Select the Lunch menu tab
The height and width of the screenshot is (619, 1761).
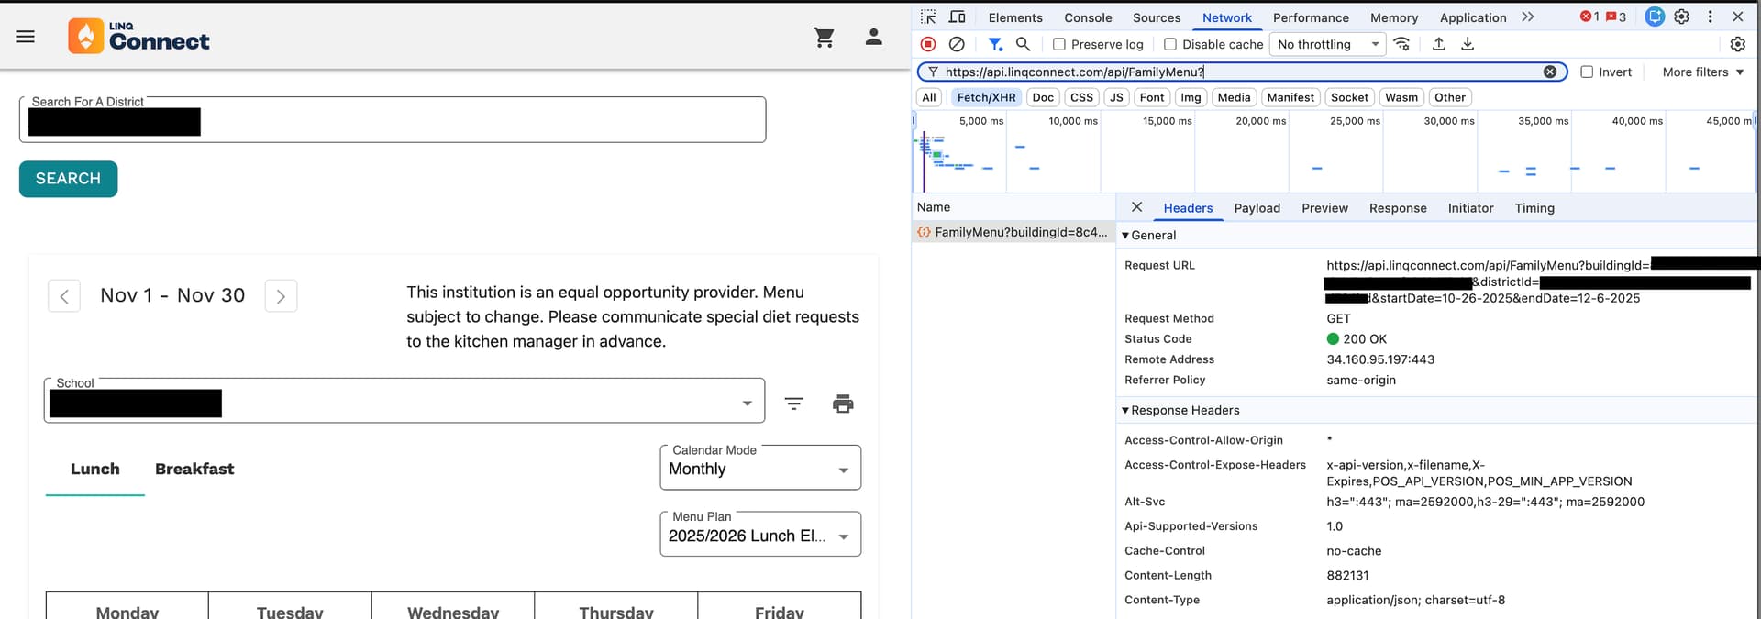[x=95, y=469]
